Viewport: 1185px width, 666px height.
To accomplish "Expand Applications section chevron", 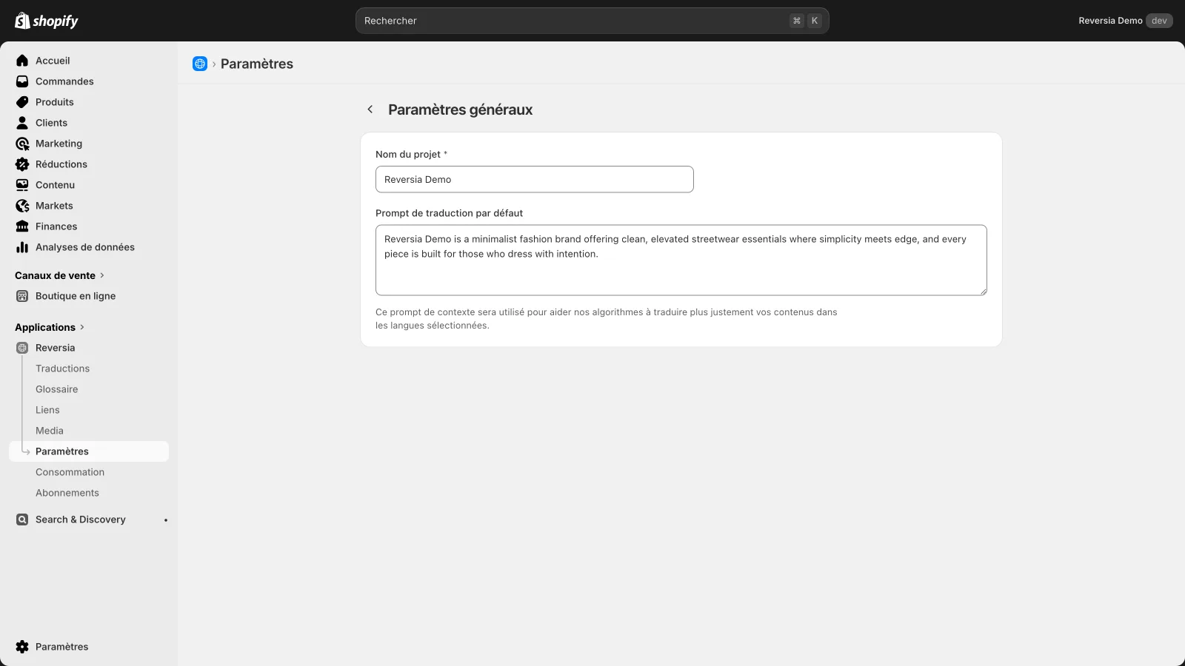I will tap(82, 327).
